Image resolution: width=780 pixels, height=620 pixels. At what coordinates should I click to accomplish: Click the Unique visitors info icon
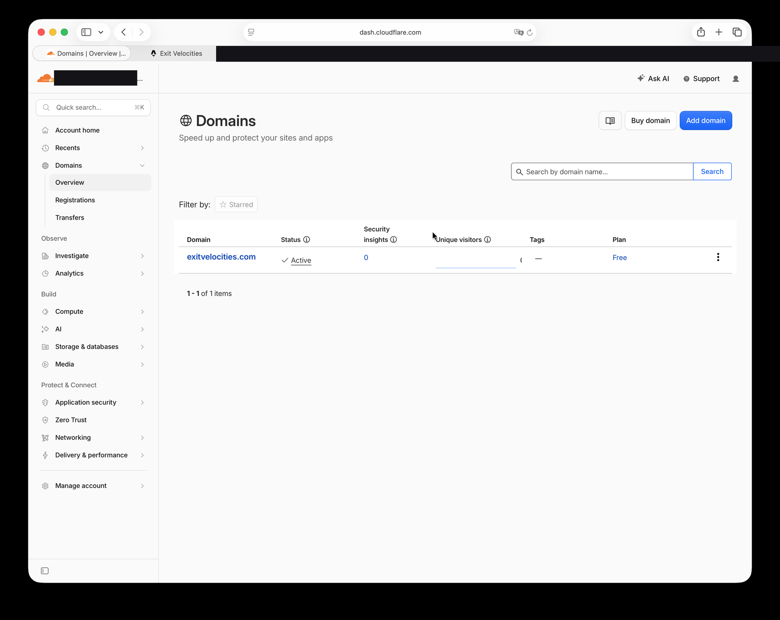[487, 240]
